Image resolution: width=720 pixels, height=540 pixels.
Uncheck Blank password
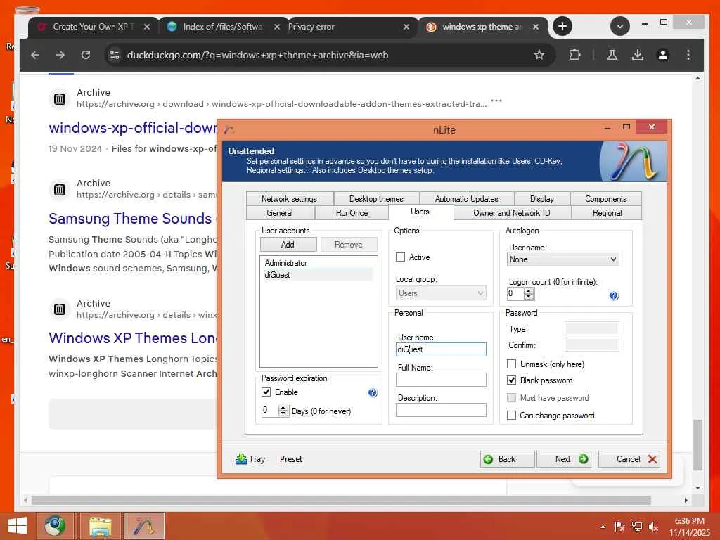click(511, 380)
